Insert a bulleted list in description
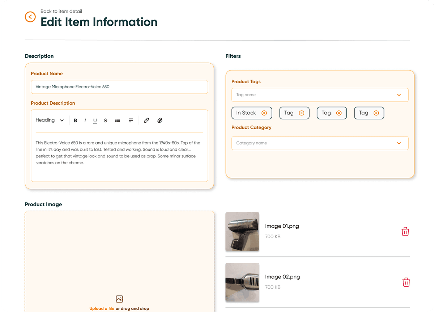 tap(118, 121)
